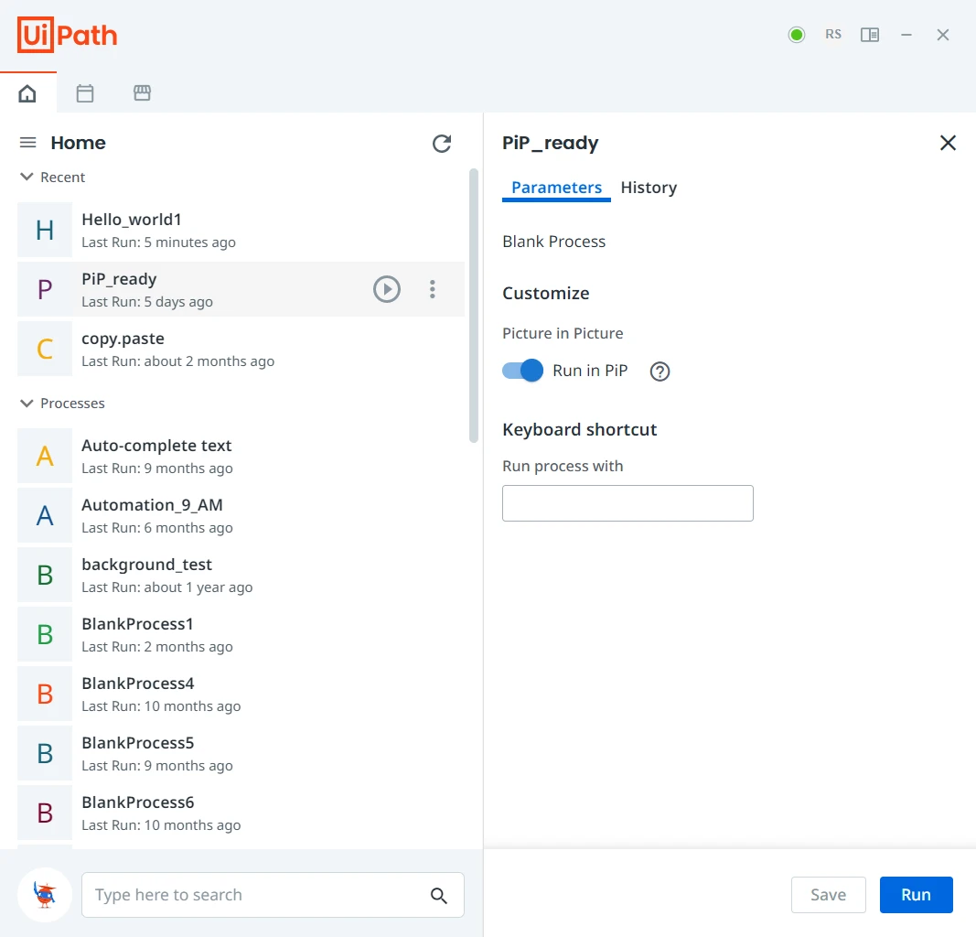Click the process list scrollbar
This screenshot has height=937, width=976.
pyautogui.click(x=474, y=305)
